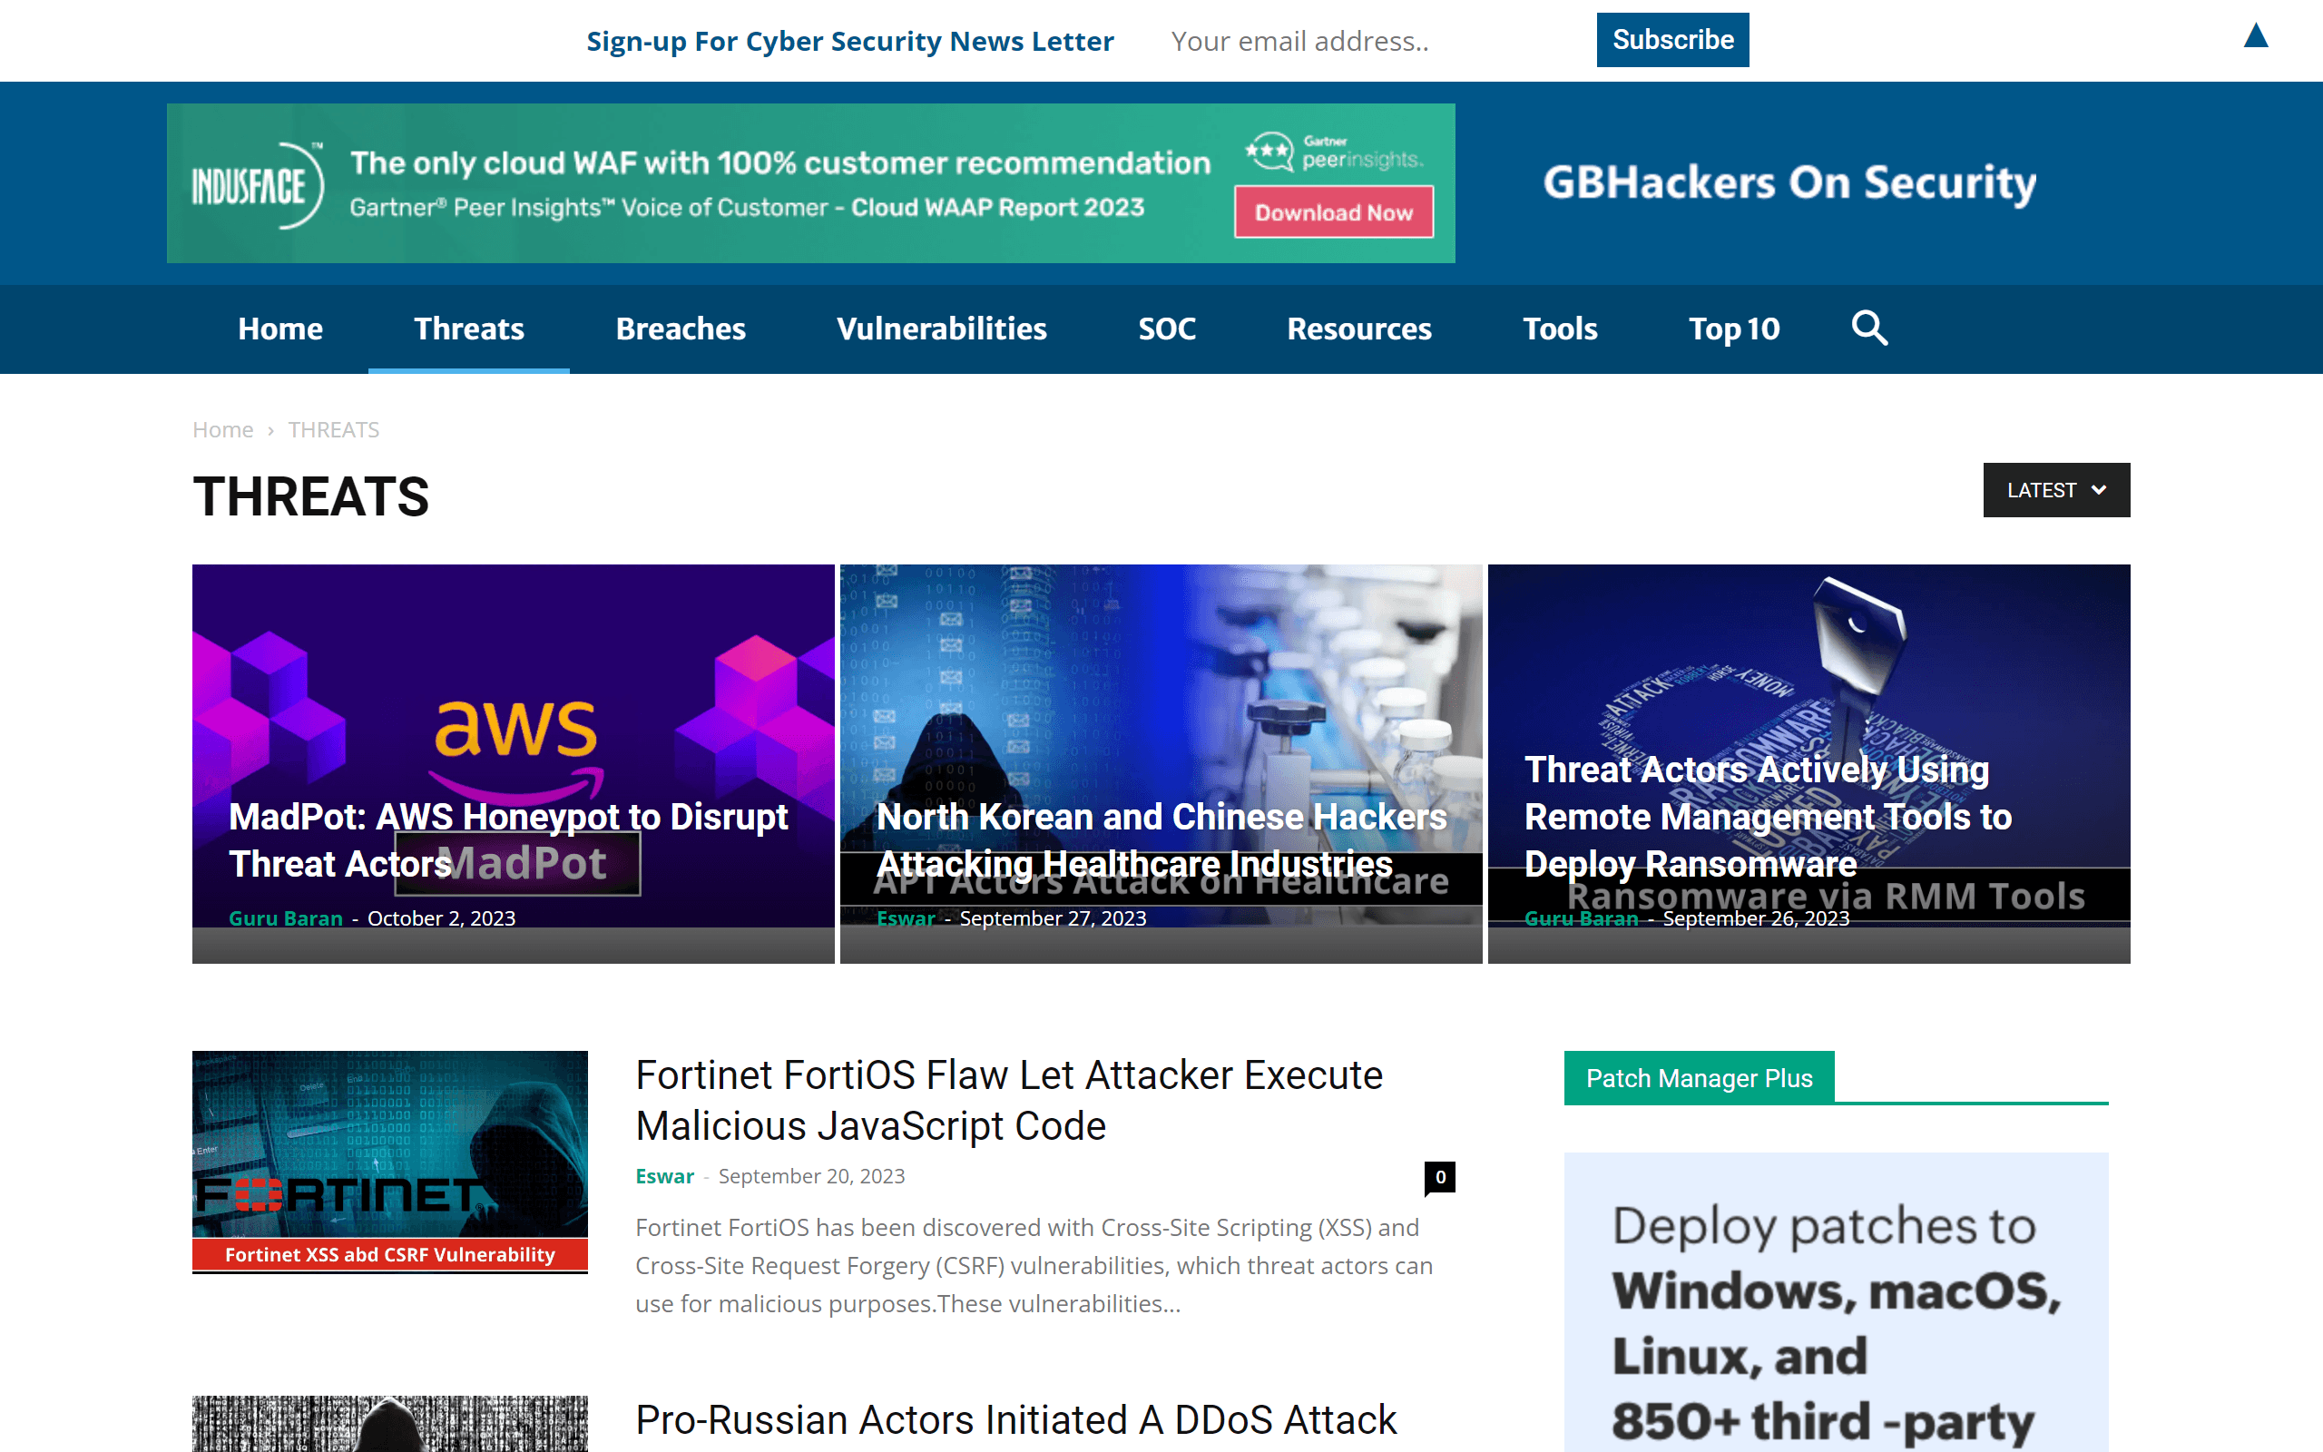Open Patch Manager Plus sidebar heading

pyautogui.click(x=1698, y=1077)
